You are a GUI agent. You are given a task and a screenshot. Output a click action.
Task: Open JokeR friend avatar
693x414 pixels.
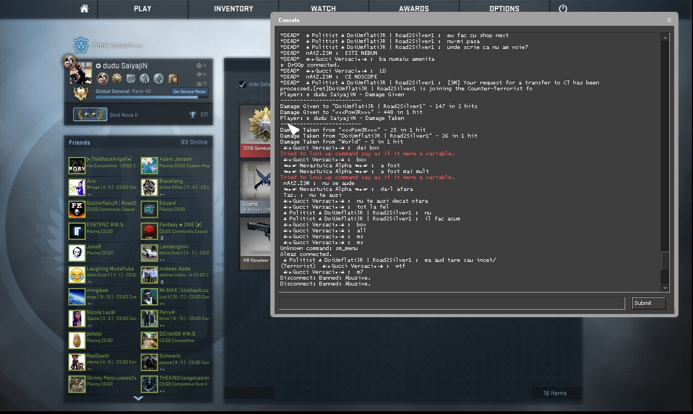(x=77, y=253)
